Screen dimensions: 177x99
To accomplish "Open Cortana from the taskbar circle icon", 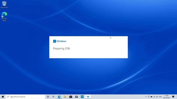I will pos(48,97).
